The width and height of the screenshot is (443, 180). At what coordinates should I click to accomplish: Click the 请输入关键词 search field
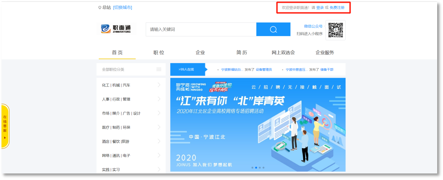point(201,29)
